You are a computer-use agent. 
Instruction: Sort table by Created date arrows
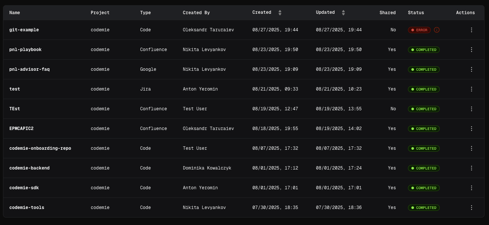280,13
